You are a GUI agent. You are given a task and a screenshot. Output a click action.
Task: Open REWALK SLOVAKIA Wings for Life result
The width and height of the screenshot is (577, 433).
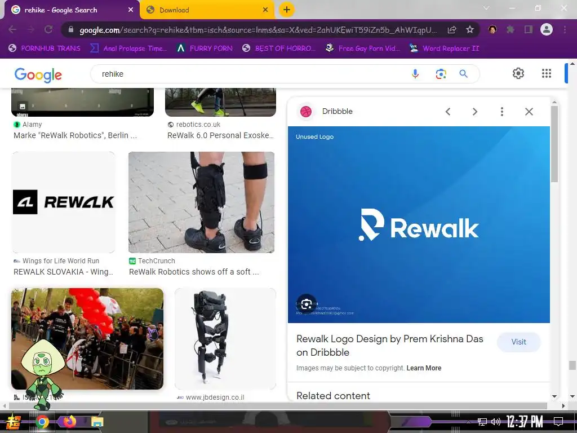(63, 272)
